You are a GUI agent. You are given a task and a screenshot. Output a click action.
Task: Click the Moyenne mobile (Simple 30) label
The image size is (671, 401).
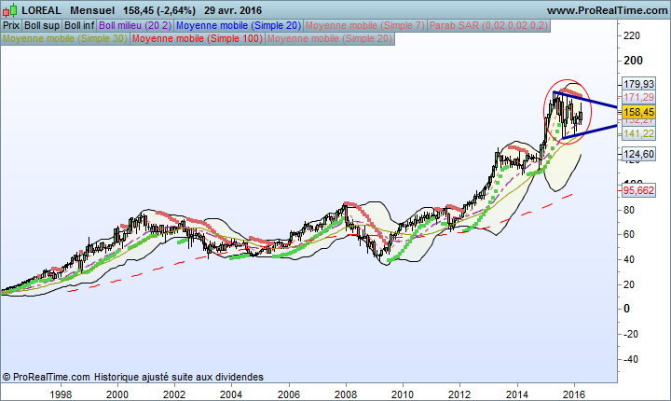click(x=65, y=38)
